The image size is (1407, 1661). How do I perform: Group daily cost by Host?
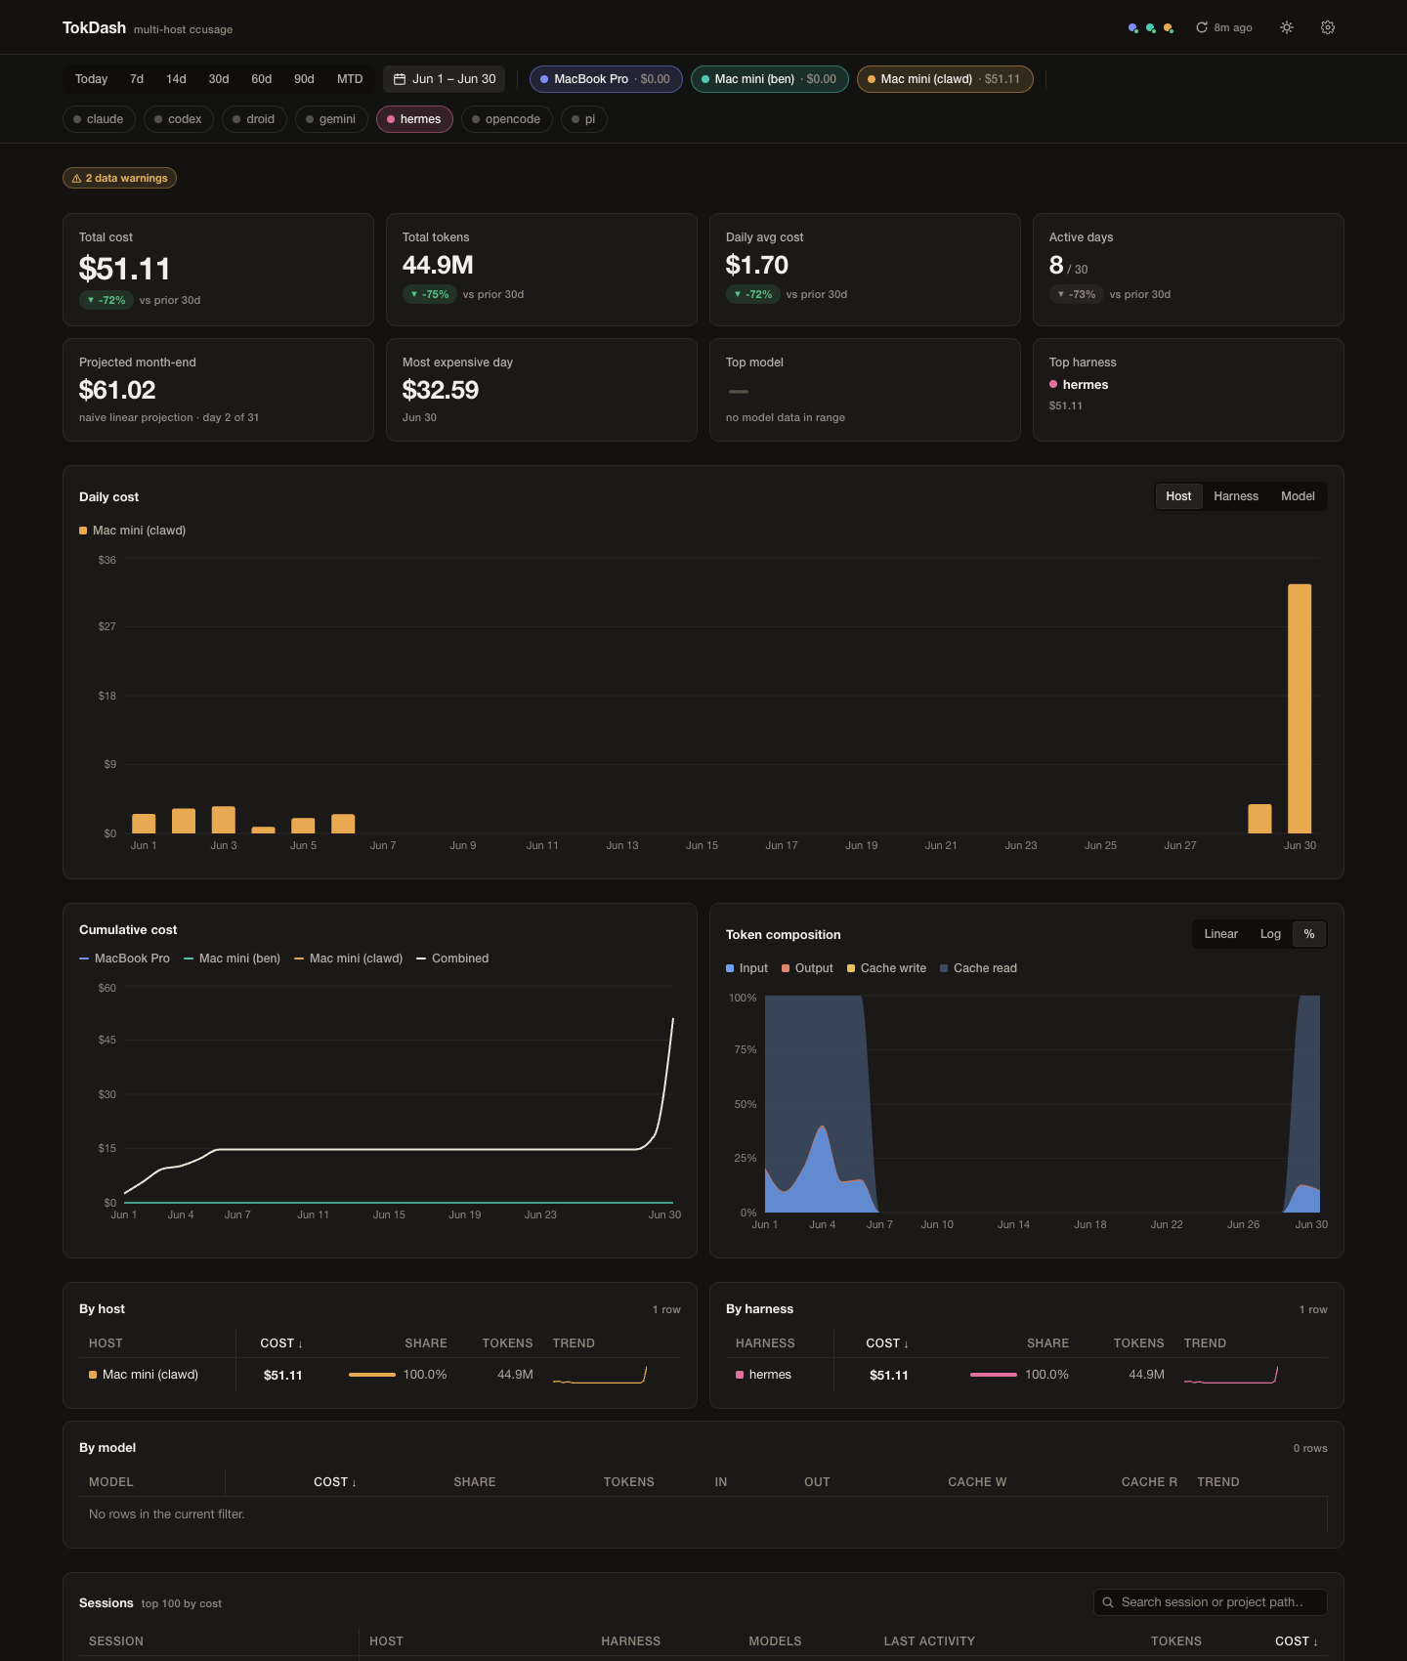[1178, 496]
